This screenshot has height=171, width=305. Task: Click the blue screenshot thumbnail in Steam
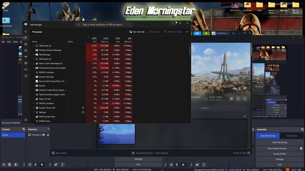pos(117,134)
